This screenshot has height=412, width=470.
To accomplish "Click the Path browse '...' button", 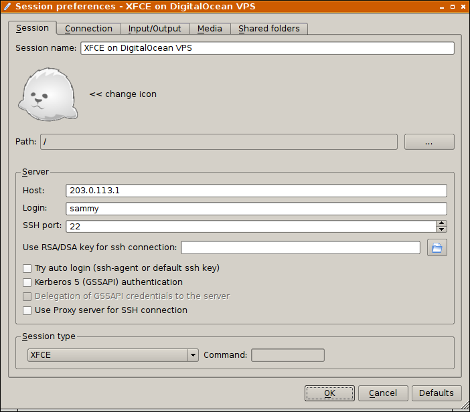I will 429,142.
